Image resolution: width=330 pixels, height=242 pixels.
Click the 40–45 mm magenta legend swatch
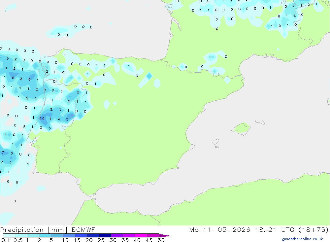click(141, 235)
